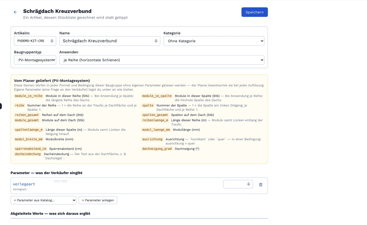367x225 pixels.
Task: Activate the microphone in the Artikelnr. field
Action: pyautogui.click(x=52, y=41)
